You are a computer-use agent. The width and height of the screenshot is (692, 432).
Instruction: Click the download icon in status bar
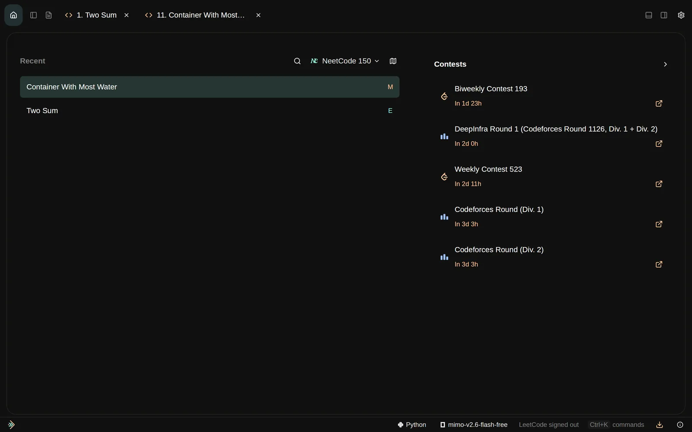[x=660, y=425]
